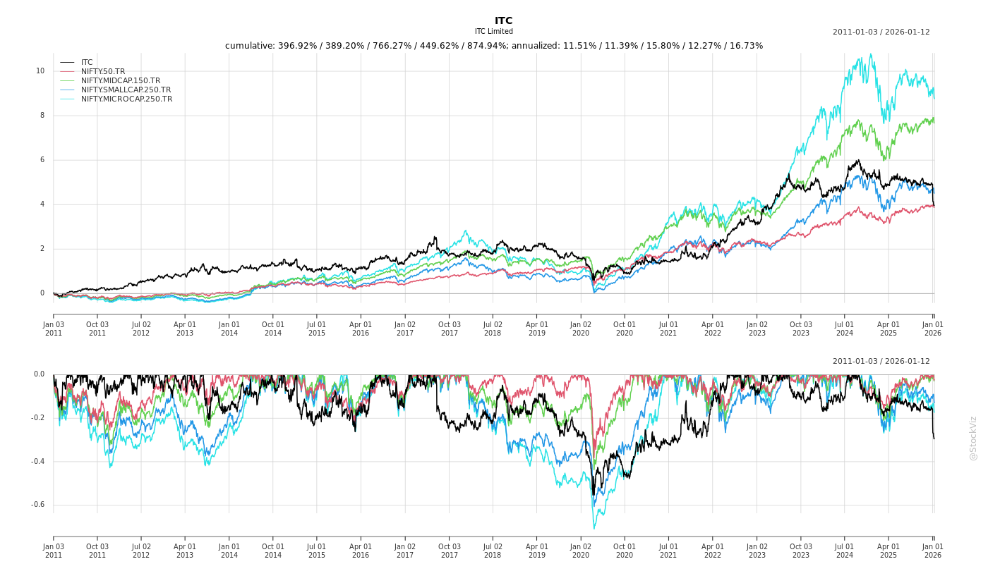Click the 10 label on upper y-axis

click(40, 70)
